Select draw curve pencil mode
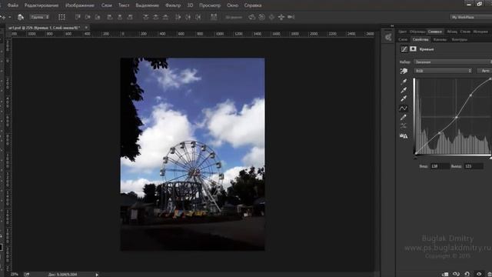Image resolution: width=492 pixels, height=277 pixels. point(404,118)
